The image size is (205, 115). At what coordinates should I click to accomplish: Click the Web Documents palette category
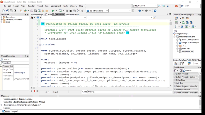click(183, 90)
